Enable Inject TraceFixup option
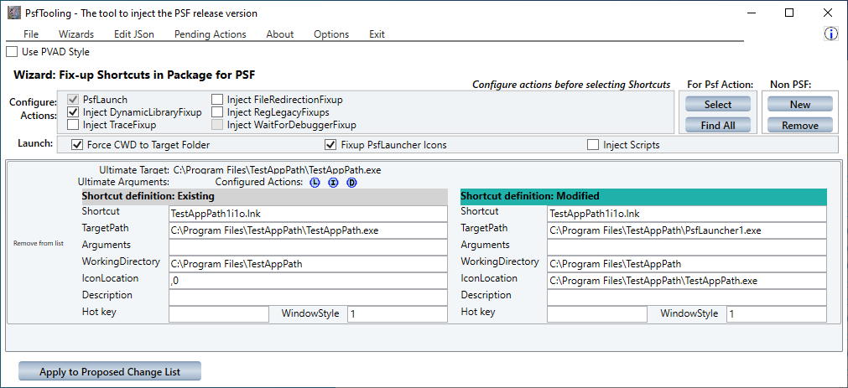Image resolution: width=848 pixels, height=388 pixels. [x=74, y=125]
